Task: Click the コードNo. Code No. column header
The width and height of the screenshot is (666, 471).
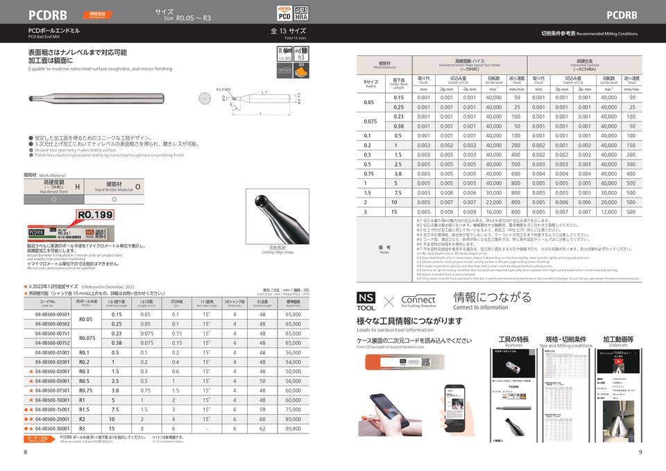Action: [48, 303]
